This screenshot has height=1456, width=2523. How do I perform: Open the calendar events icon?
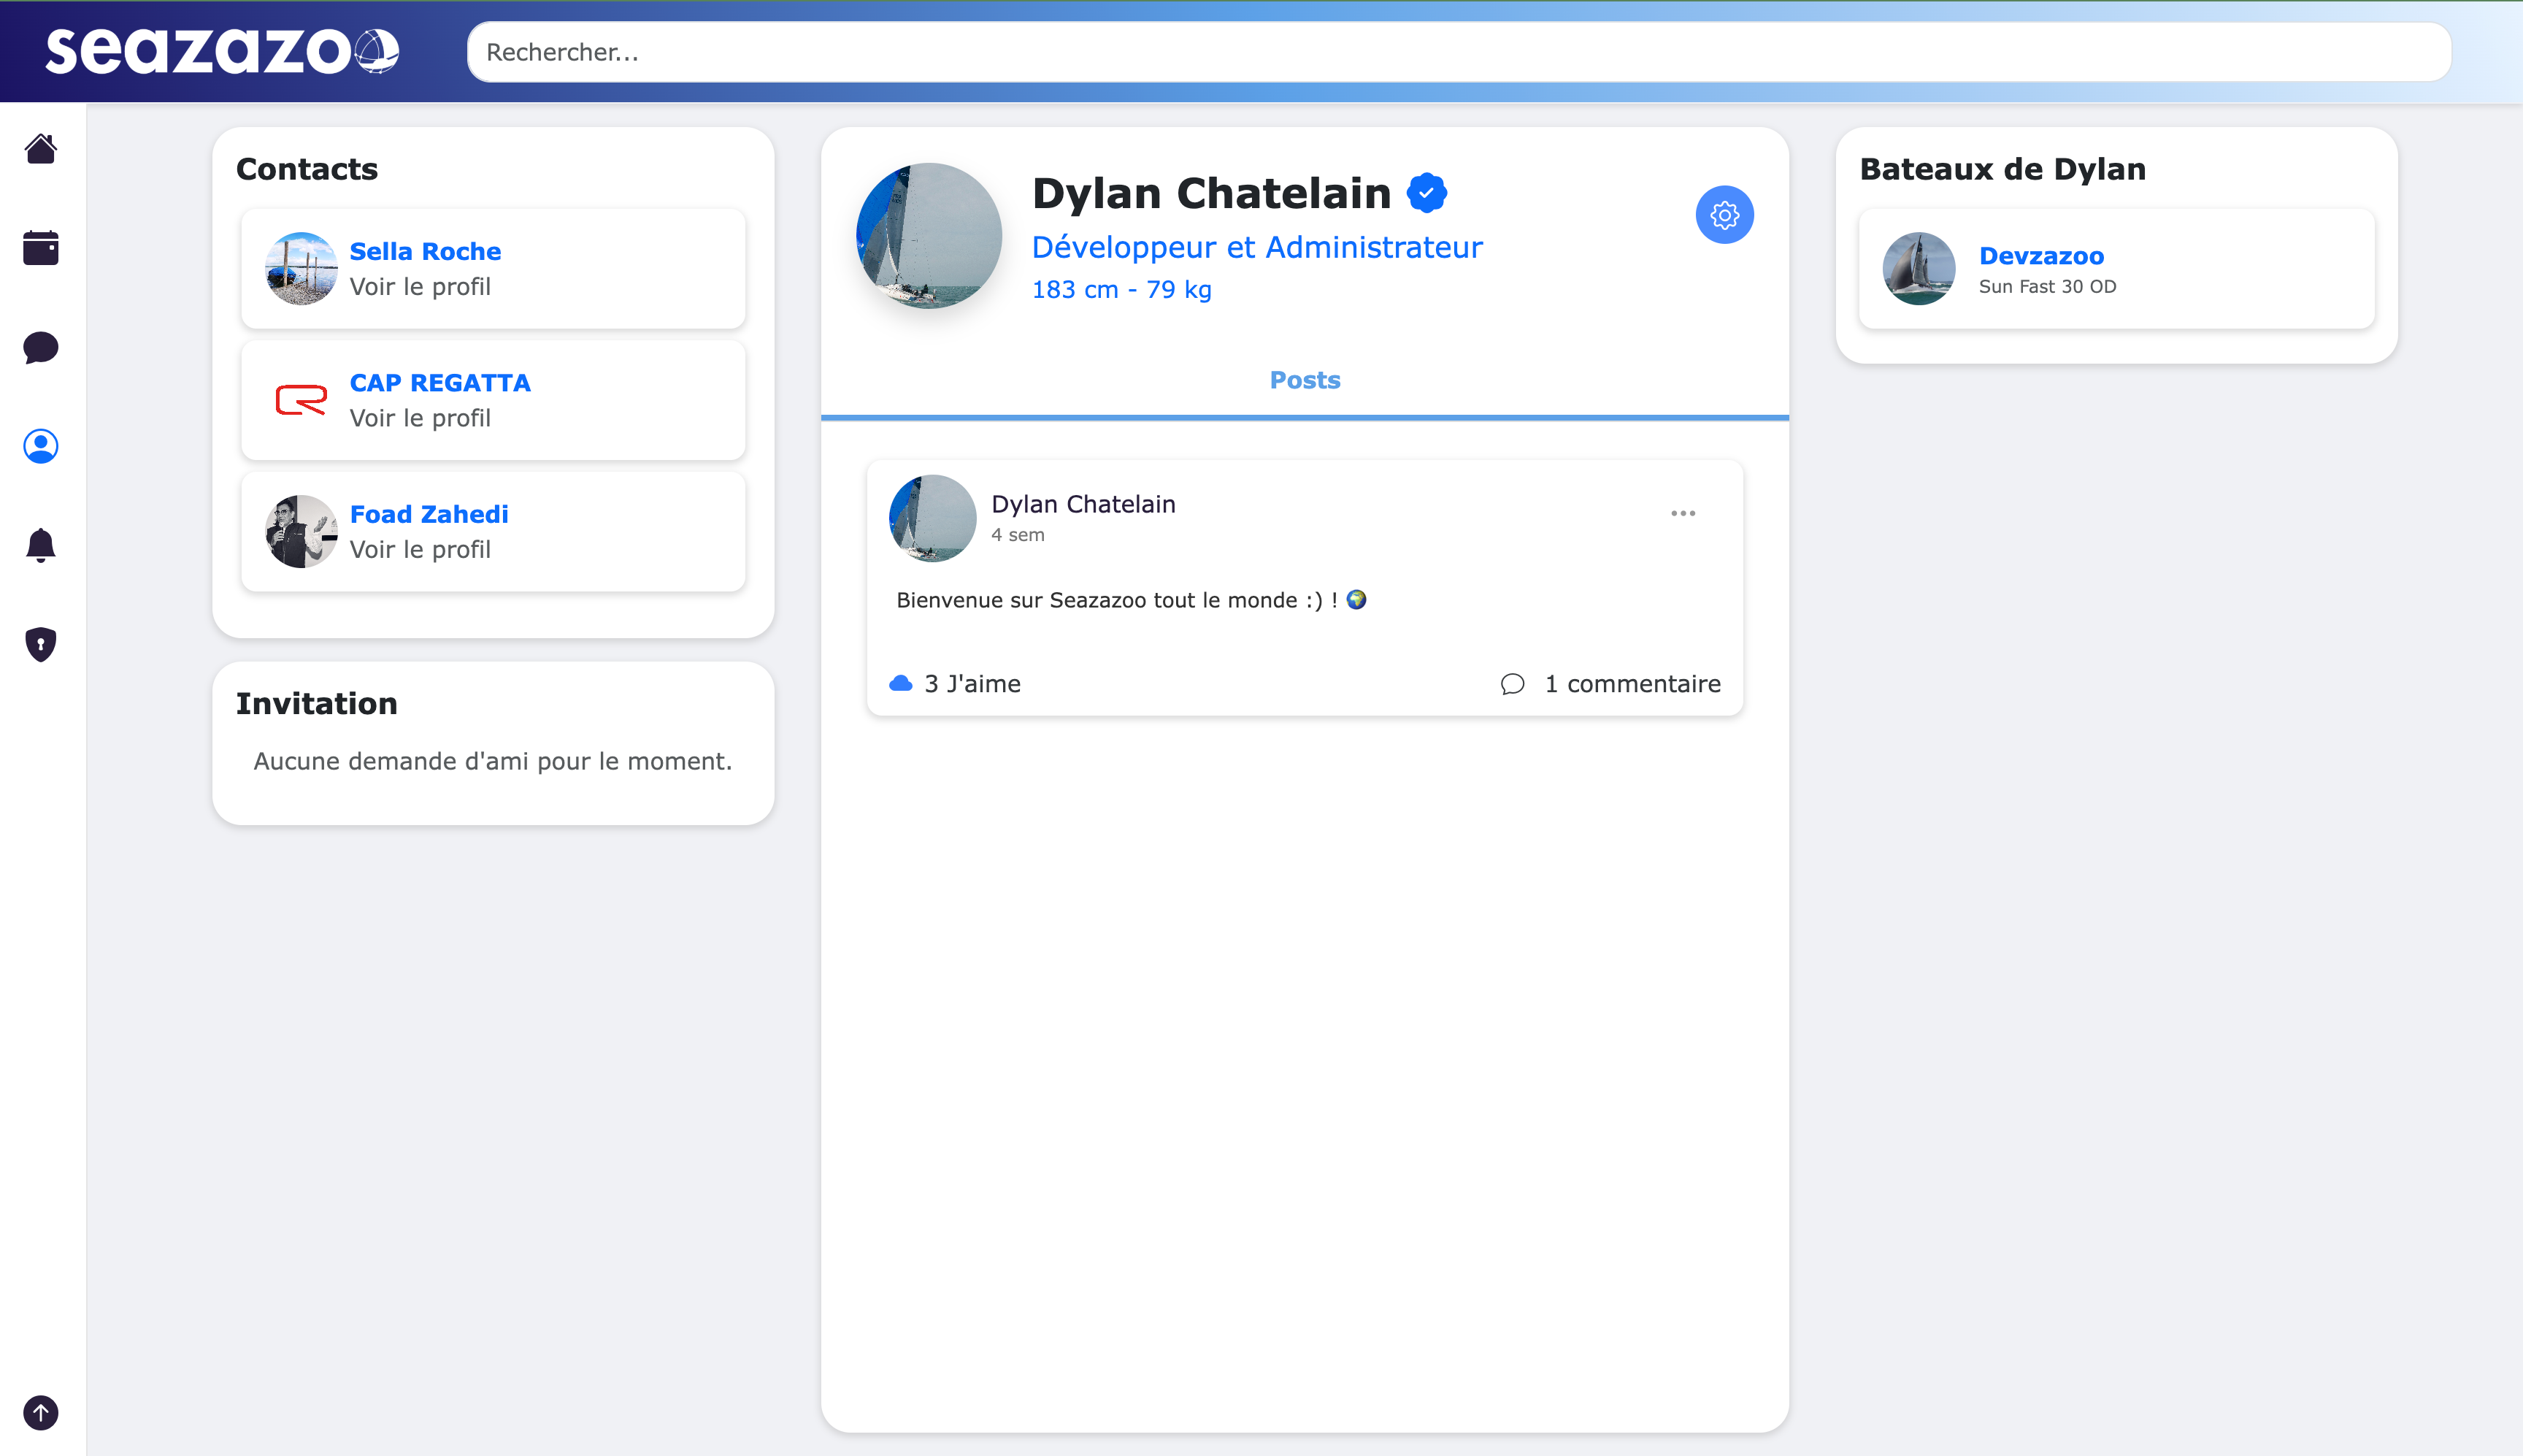coord(40,247)
